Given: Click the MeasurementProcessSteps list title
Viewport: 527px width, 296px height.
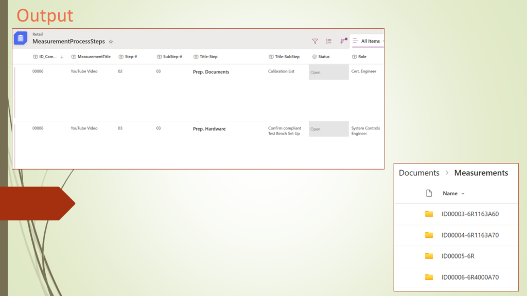Looking at the screenshot, I should [68, 41].
